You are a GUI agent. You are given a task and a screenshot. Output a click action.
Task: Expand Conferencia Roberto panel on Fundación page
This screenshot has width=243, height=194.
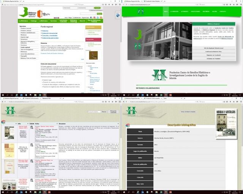pos(213,51)
